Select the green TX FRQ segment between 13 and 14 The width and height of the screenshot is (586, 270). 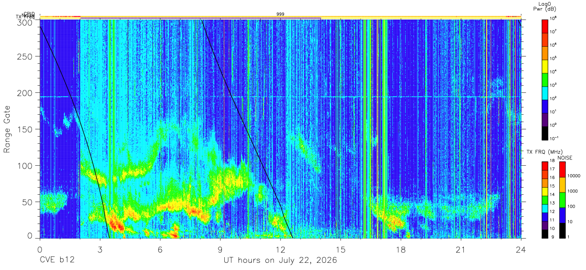(544, 200)
